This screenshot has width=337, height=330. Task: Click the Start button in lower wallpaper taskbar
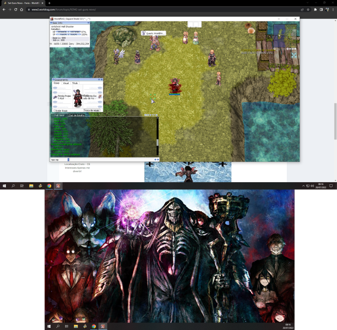49,326
